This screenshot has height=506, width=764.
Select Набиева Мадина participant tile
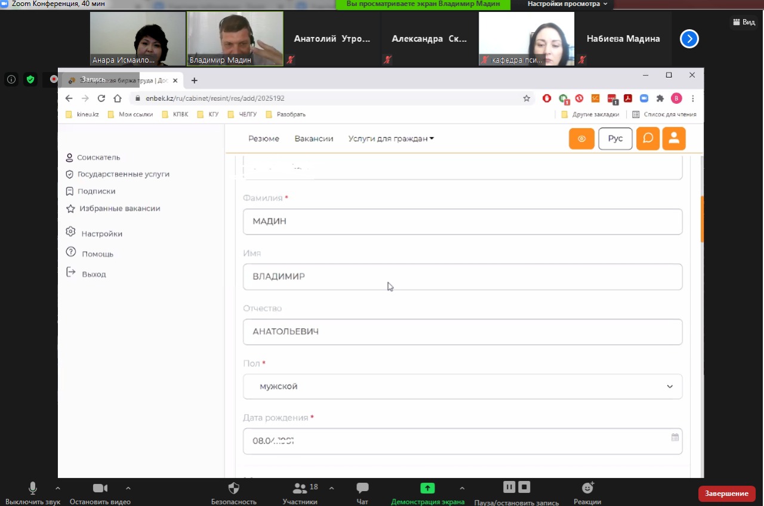click(623, 39)
